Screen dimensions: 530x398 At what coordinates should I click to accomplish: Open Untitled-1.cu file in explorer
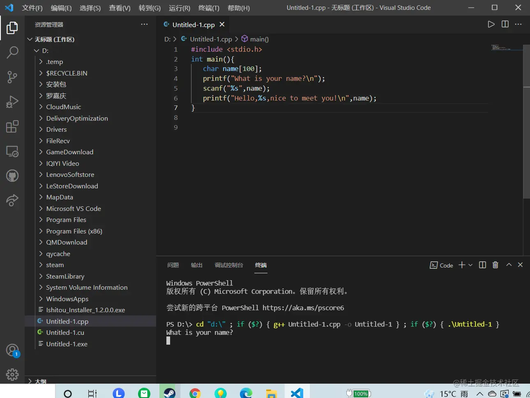coord(65,333)
